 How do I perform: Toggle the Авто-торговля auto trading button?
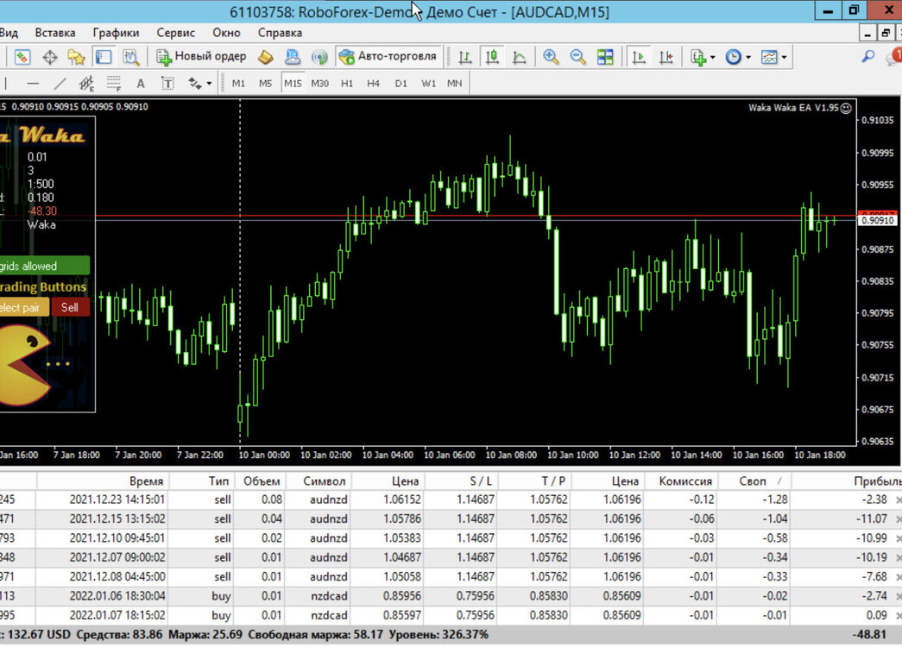point(389,56)
